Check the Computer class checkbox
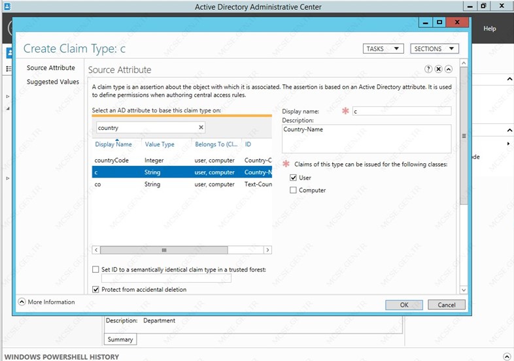 293,190
